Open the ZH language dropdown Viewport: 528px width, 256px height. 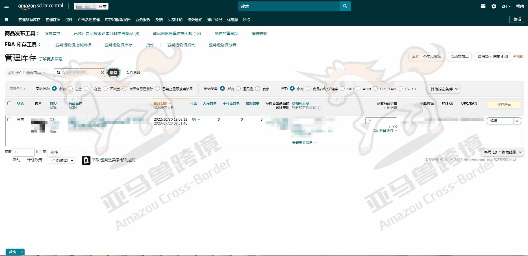click(x=506, y=6)
